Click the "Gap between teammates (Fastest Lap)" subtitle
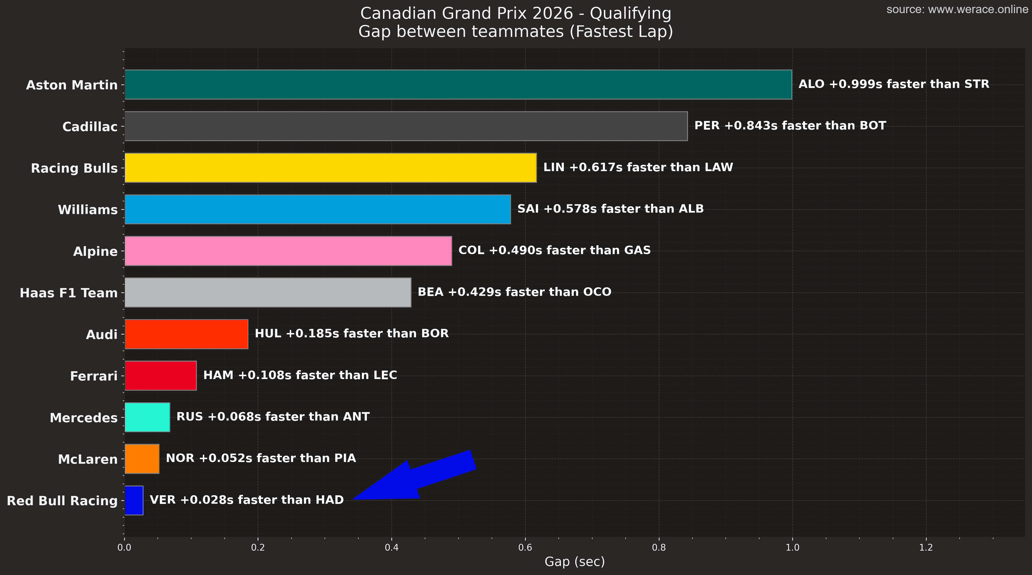This screenshot has height=575, width=1032. [516, 32]
